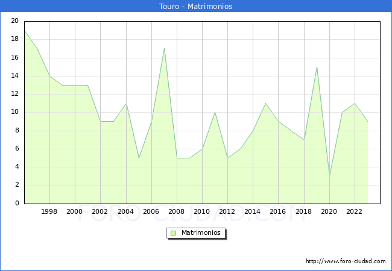Click the x-axis label 2016
This screenshot has width=392, height=271.
(x=278, y=211)
